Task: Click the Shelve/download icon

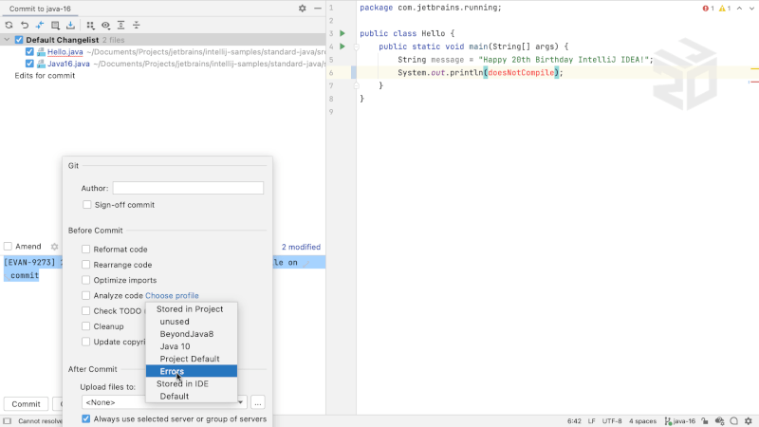Action: pos(70,26)
